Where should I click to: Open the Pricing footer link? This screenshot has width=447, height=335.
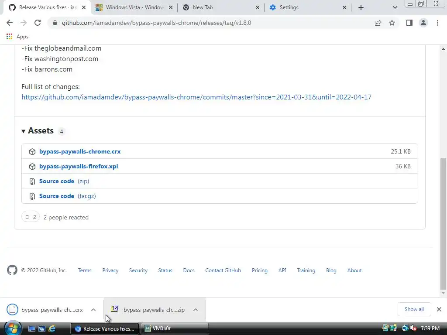[260, 270]
